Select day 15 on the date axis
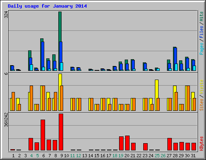The height and width of the screenshot is (160, 206). (97, 156)
